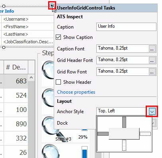Image resolution: width=162 pixels, height=158 pixels.
Task: Toggle the left anchor bar
Action: coord(103,134)
